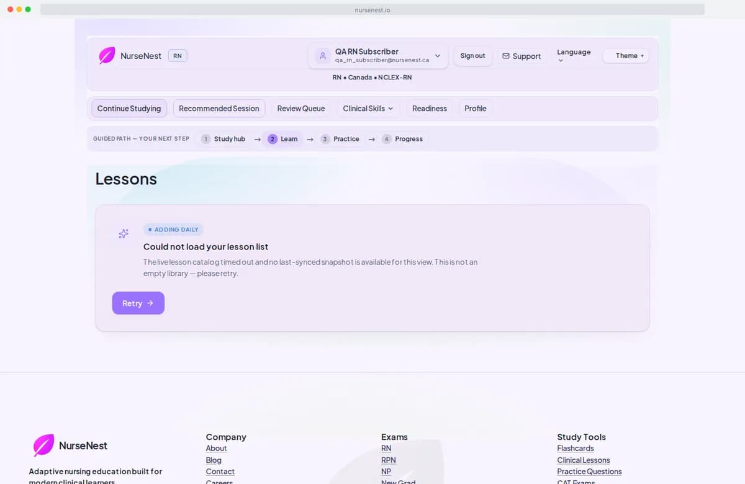
Task: Open the Theme dropdown
Action: coord(626,56)
